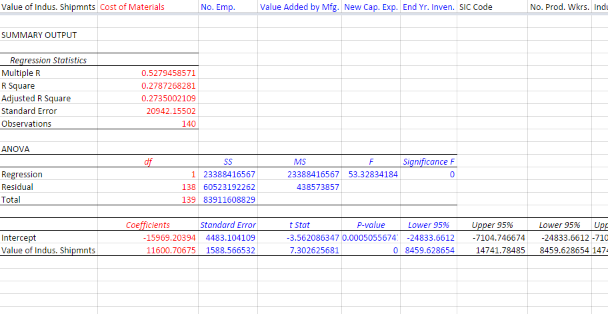Click the F value 53.32834184

point(373,175)
